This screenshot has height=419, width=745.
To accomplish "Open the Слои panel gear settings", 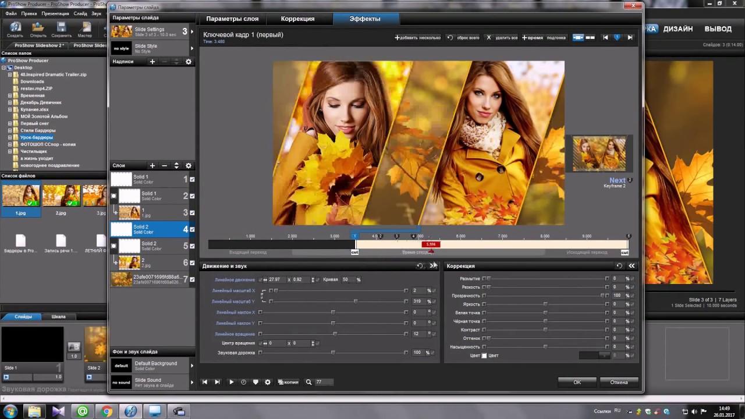I will point(189,166).
